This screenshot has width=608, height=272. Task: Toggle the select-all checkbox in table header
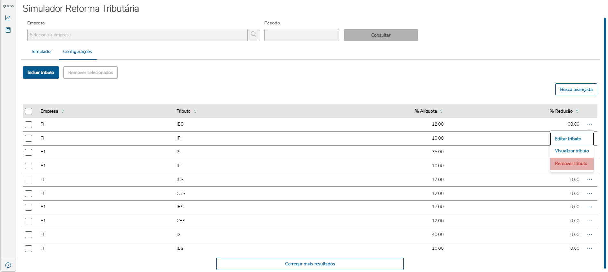(x=29, y=111)
